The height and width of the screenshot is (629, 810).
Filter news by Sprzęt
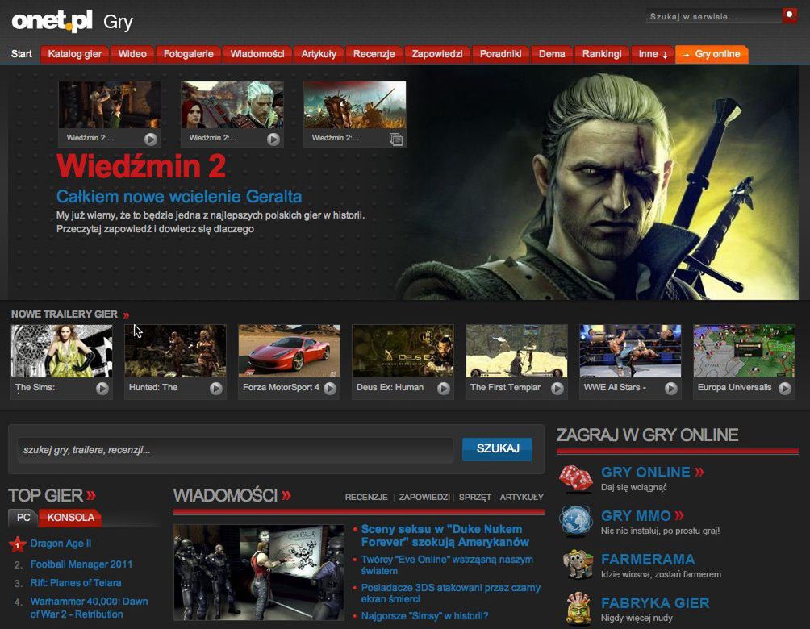pos(474,497)
